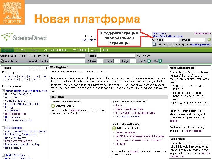Collapse Physical Sciences and Engineering section
This screenshot has height=159, width=212.
3,91
